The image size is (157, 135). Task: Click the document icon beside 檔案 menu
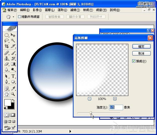[x=4, y=10]
